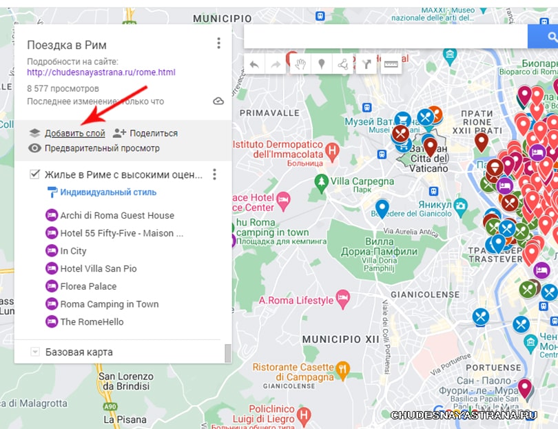Click Предварительный просмотр
The image size is (558, 429).
[102, 148]
